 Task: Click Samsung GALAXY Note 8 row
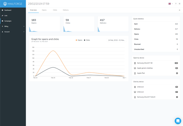tap(156, 97)
